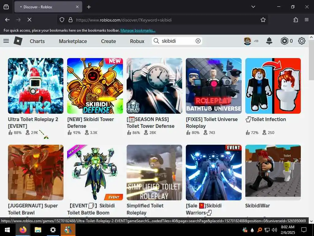314x236 pixels.
Task: Open the user avatar profile
Action: (247, 41)
